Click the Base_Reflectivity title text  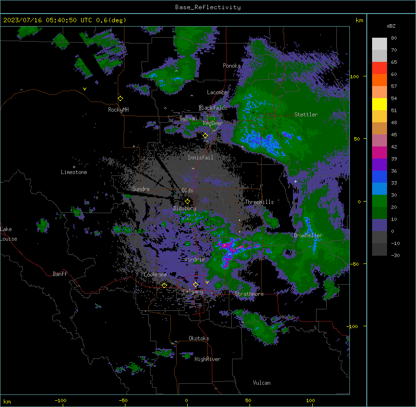pyautogui.click(x=208, y=7)
